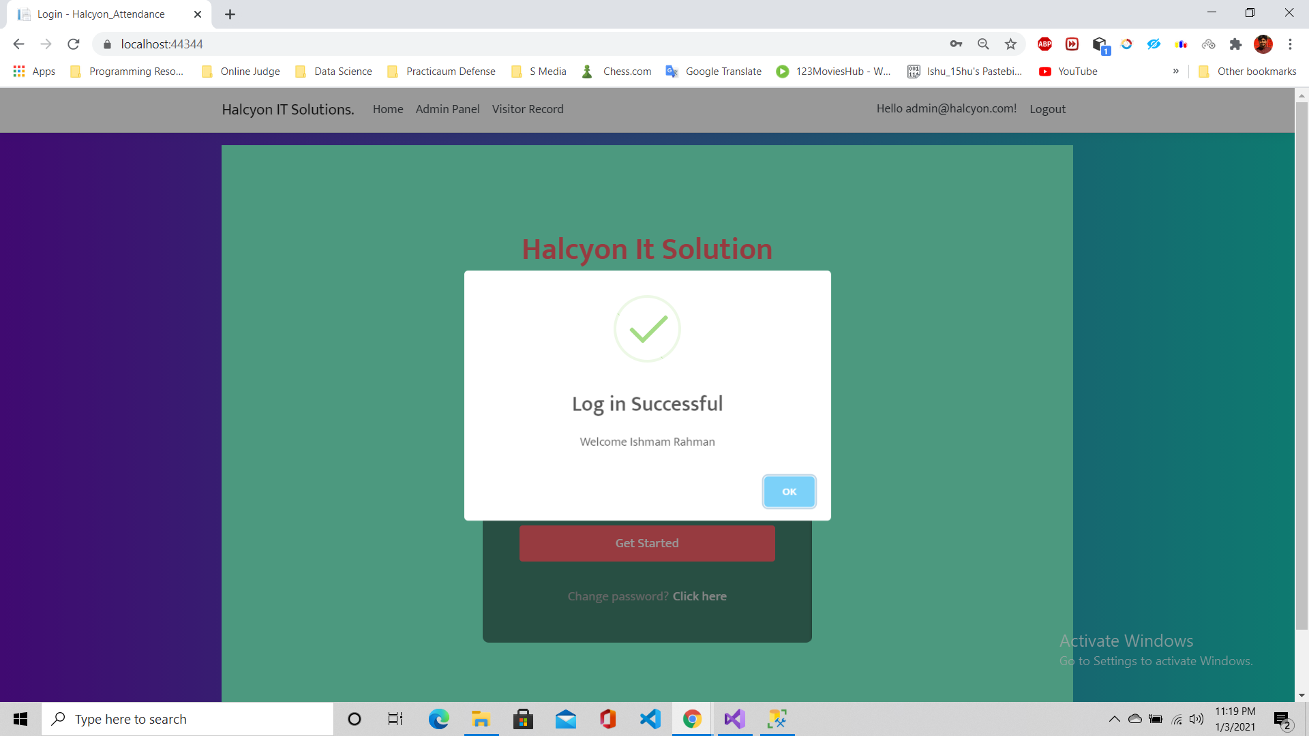Expand hidden bookmarks chevron
Image resolution: width=1309 pixels, height=736 pixels.
tap(1175, 71)
